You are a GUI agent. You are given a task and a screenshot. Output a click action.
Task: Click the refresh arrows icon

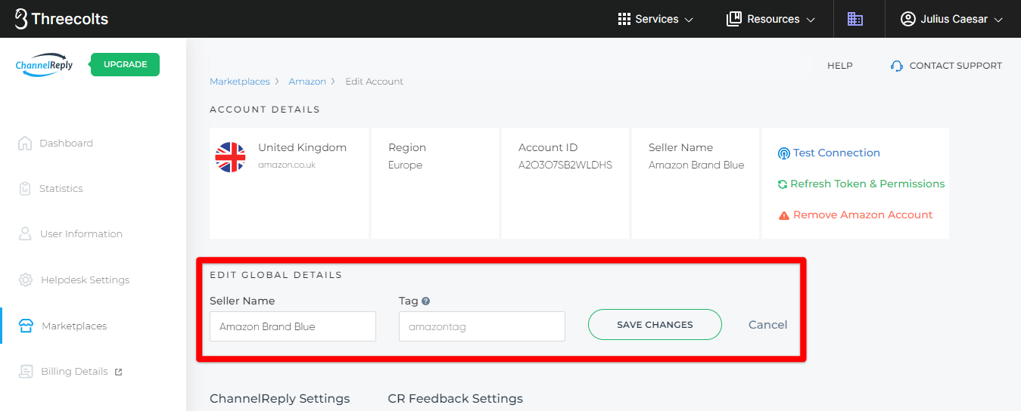[783, 184]
